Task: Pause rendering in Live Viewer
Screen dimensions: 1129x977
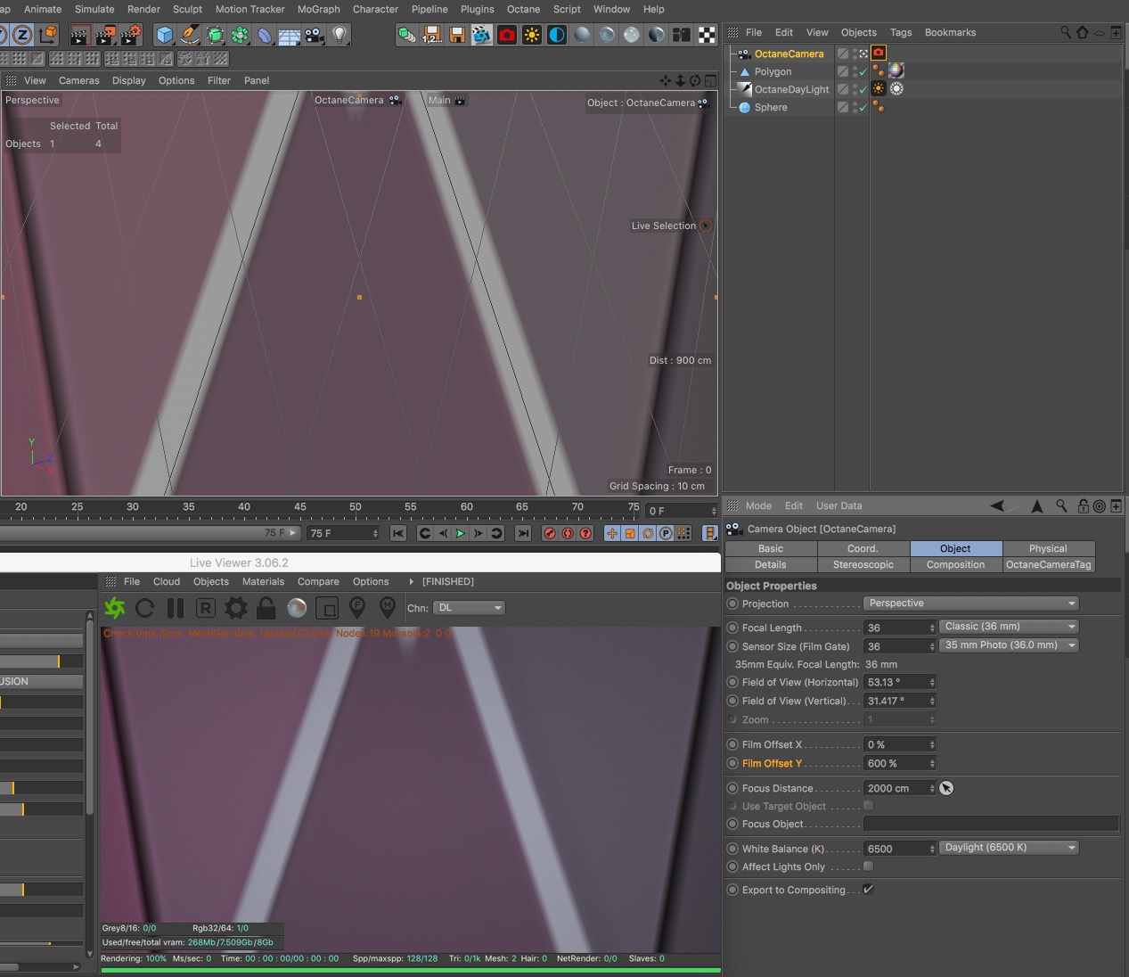Action: [176, 608]
